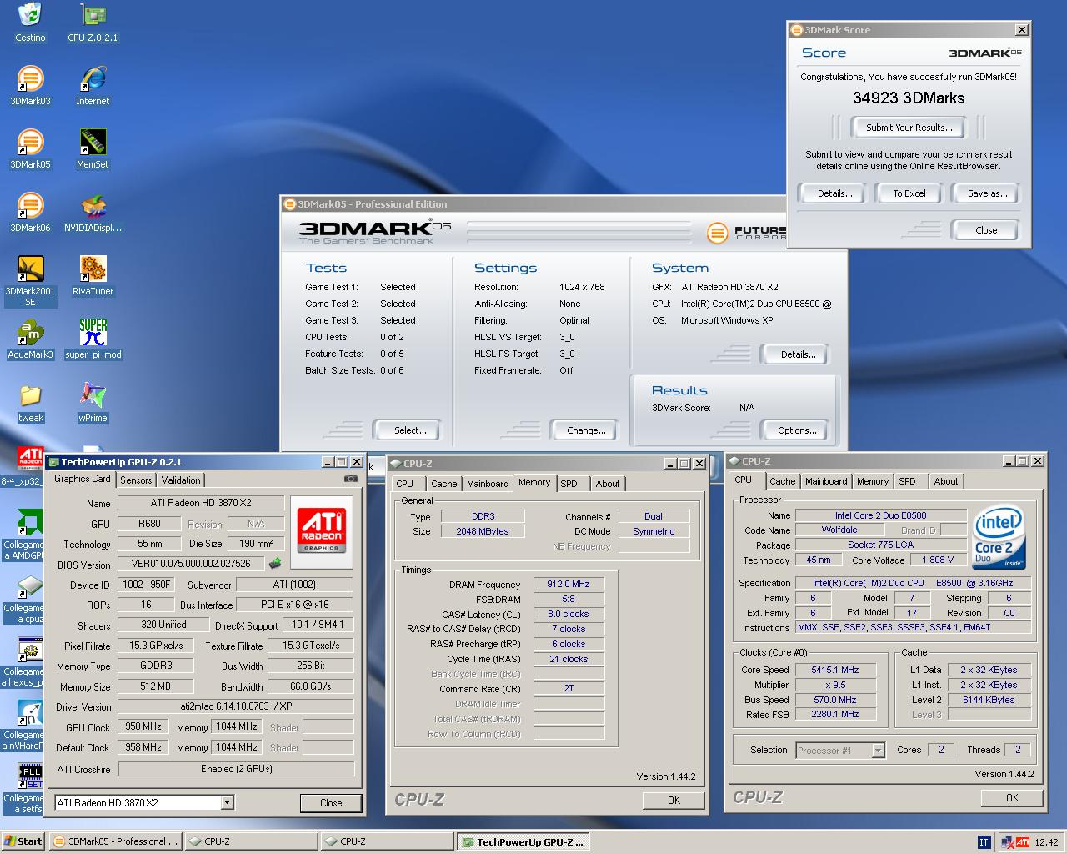Switch to Validation tab in GPU-Z
This screenshot has height=854, width=1067.
click(181, 480)
